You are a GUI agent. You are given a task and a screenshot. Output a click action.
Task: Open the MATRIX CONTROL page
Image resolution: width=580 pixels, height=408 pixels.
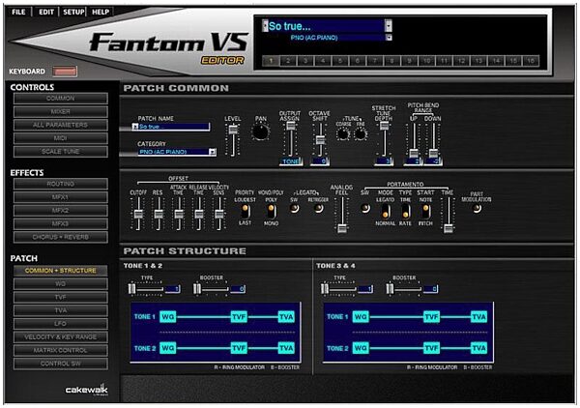[x=61, y=351]
